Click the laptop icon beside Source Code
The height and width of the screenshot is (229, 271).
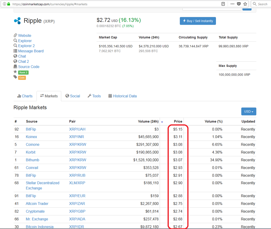[15, 66]
